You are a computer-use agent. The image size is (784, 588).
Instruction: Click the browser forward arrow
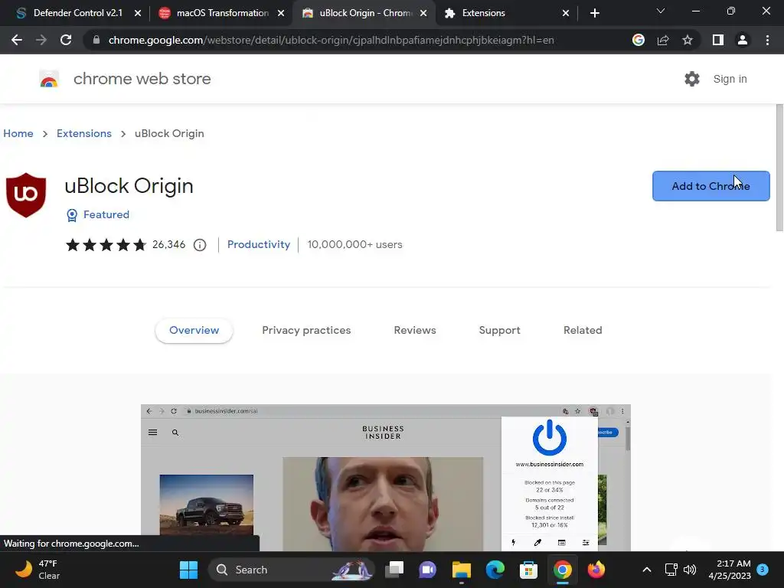pos(41,40)
